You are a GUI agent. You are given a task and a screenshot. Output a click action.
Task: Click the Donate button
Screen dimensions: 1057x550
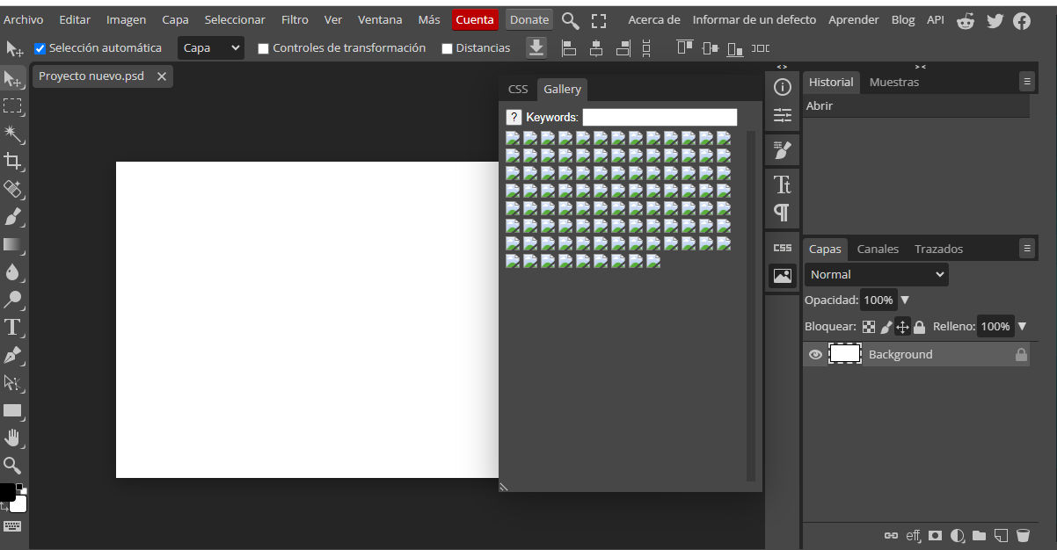point(528,19)
